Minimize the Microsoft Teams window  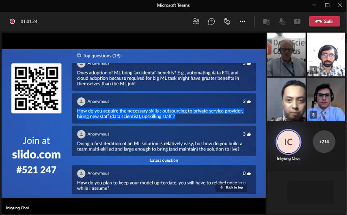(314, 5)
